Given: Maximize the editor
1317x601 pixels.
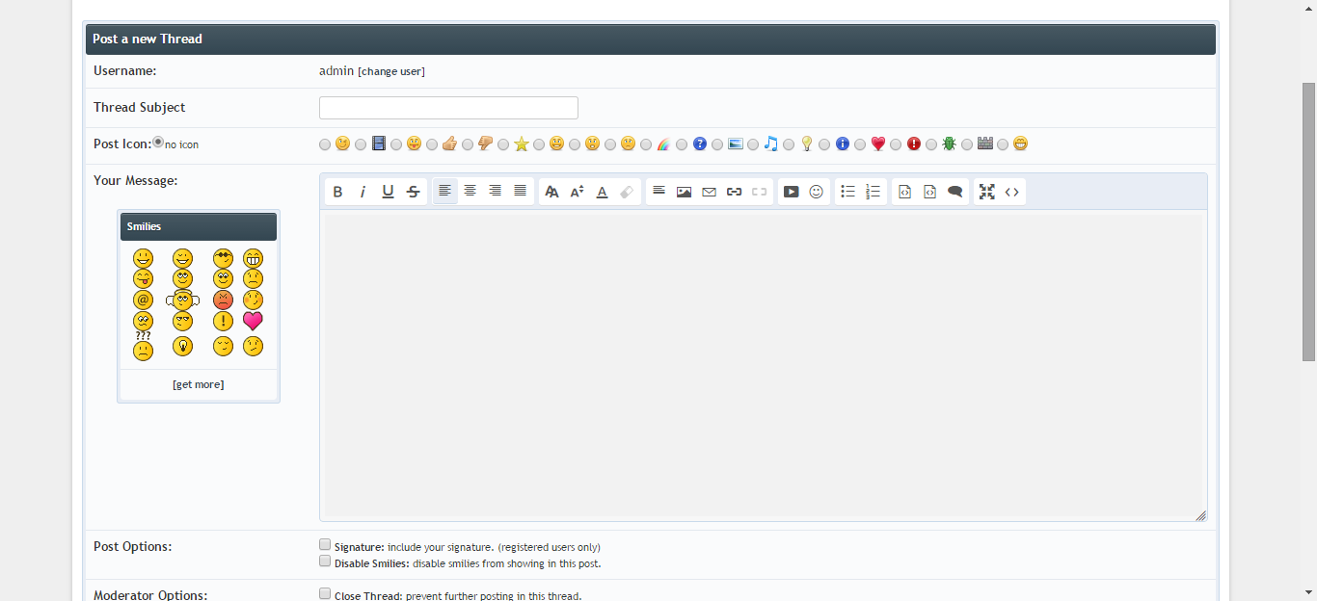Looking at the screenshot, I should click(x=986, y=192).
